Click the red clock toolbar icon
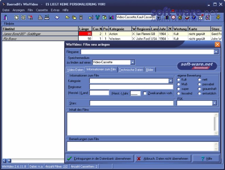 pyautogui.click(x=173, y=17)
